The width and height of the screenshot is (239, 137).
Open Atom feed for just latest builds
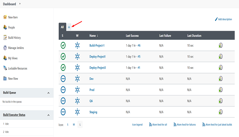[x=217, y=125]
